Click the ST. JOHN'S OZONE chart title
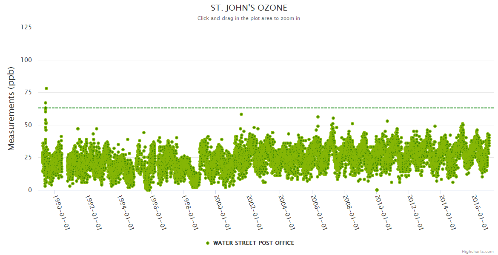Viewport: 498px width, 255px height. [249, 8]
